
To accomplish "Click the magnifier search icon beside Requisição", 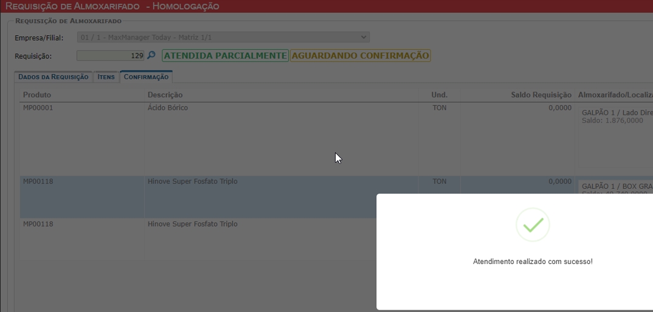I will (151, 55).
